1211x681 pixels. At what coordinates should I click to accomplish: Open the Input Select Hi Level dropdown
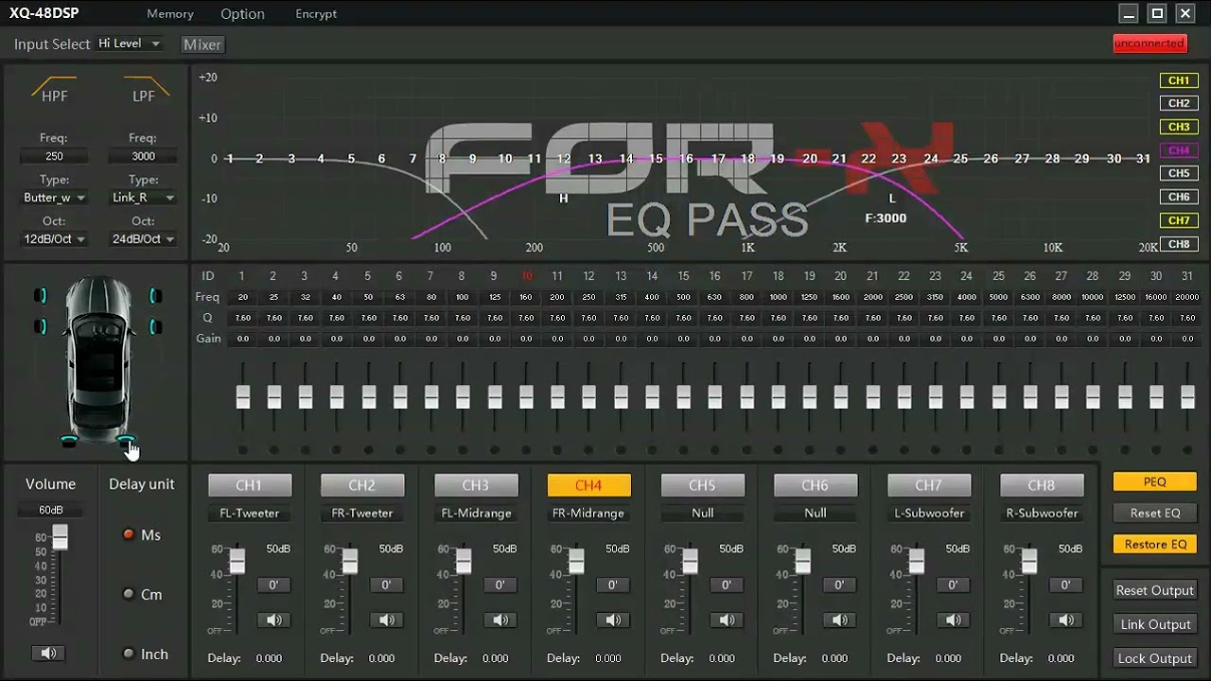[x=130, y=44]
